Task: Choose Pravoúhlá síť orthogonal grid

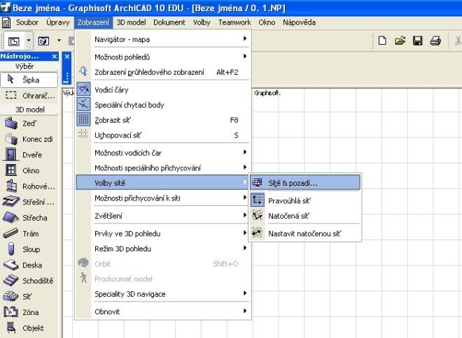Action: click(305, 200)
